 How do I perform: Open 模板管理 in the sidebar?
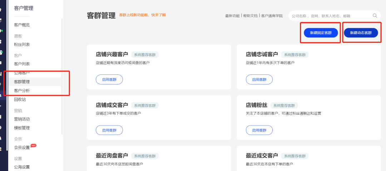click(x=22, y=128)
